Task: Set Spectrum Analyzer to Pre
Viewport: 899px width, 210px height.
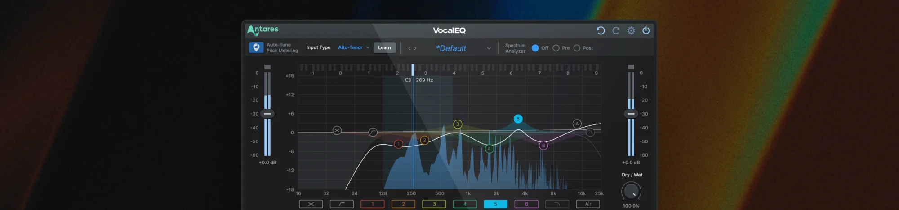Action: tap(556, 48)
